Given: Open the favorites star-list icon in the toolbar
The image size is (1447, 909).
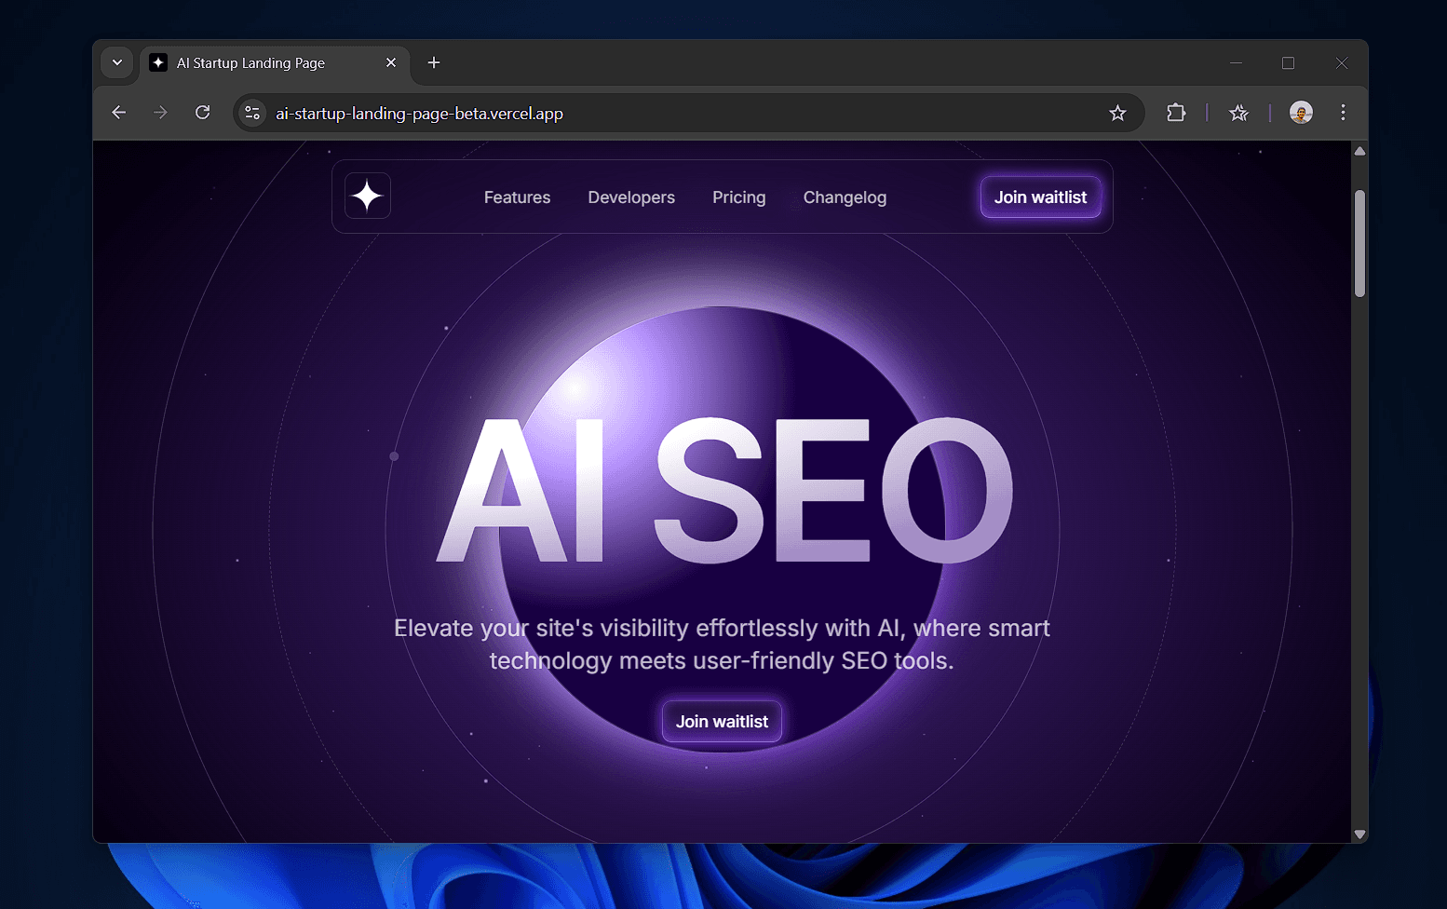Looking at the screenshot, I should [1238, 113].
